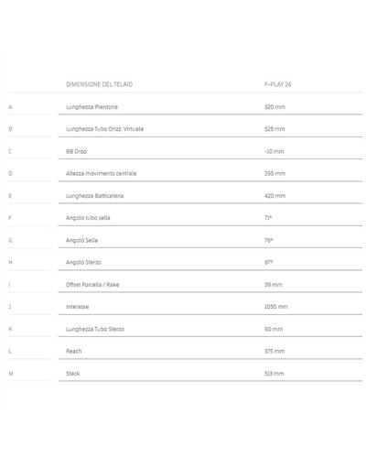Select the Lunghezza Piantone row label
This screenshot has width=366, height=458.
[x=91, y=107]
